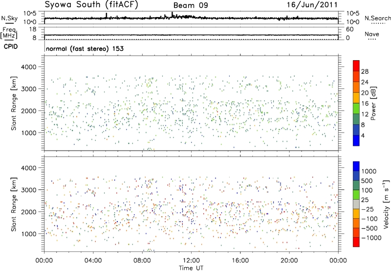Image resolution: width=391 pixels, height=271 pixels.
Task: Click the 'N.Sky' legend label
Action: 9,18
